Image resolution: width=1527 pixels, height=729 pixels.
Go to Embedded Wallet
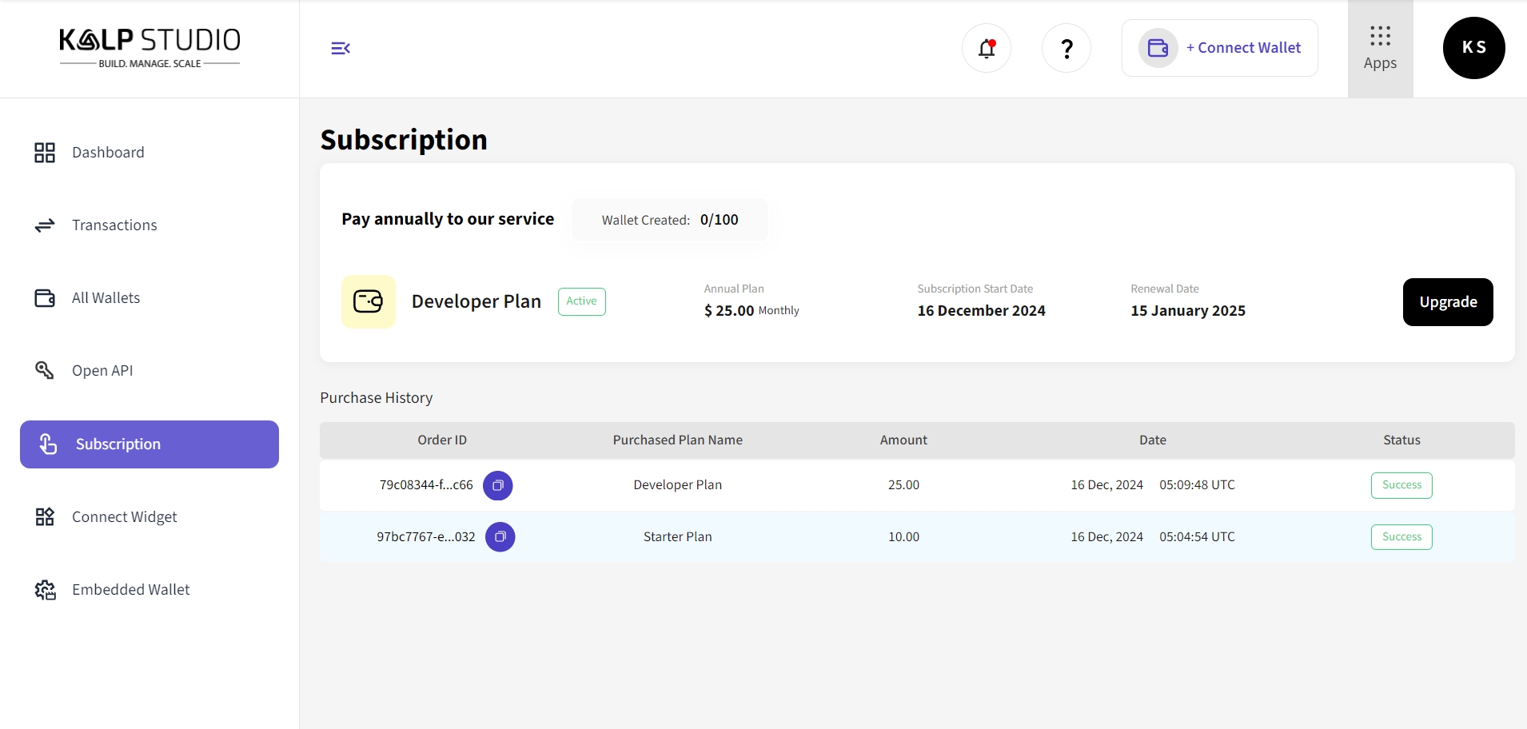[x=130, y=590]
